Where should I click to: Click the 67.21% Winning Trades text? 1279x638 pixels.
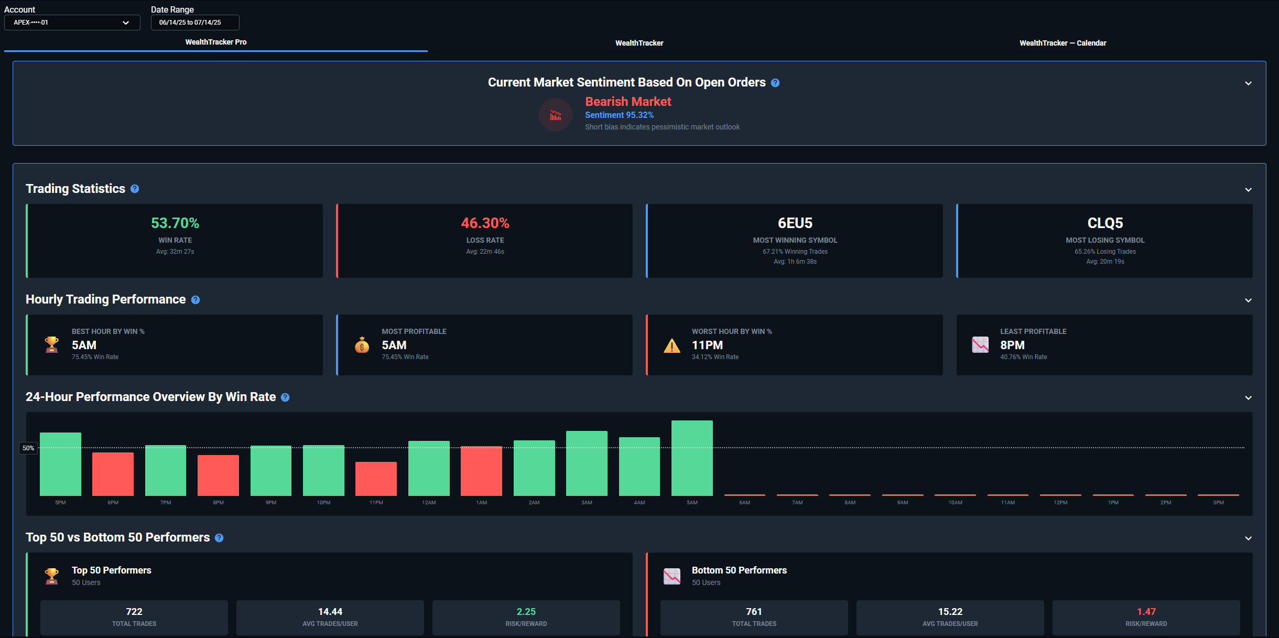(795, 252)
